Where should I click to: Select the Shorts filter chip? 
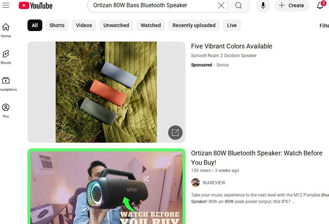57,25
